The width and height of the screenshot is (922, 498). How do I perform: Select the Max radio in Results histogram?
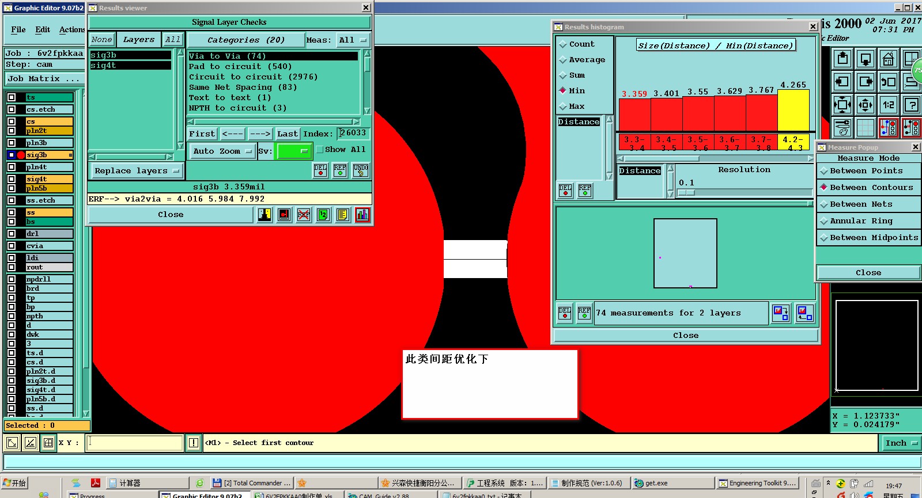coord(563,107)
